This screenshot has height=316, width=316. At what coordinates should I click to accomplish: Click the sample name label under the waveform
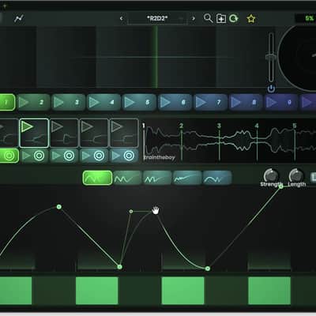(159, 157)
